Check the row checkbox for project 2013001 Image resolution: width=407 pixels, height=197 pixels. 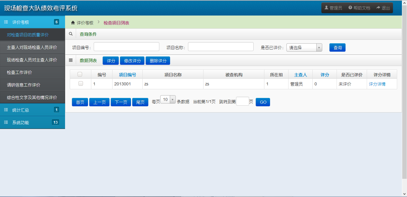81,84
